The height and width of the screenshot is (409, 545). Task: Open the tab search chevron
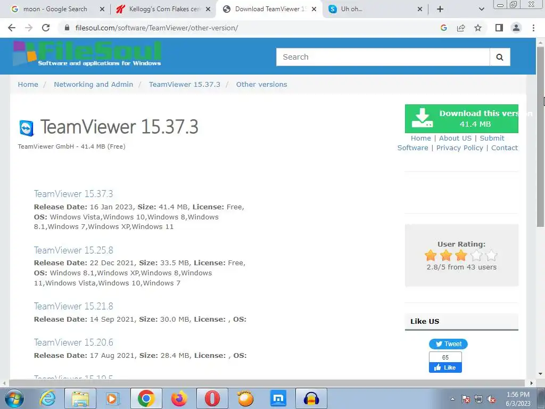pyautogui.click(x=481, y=9)
